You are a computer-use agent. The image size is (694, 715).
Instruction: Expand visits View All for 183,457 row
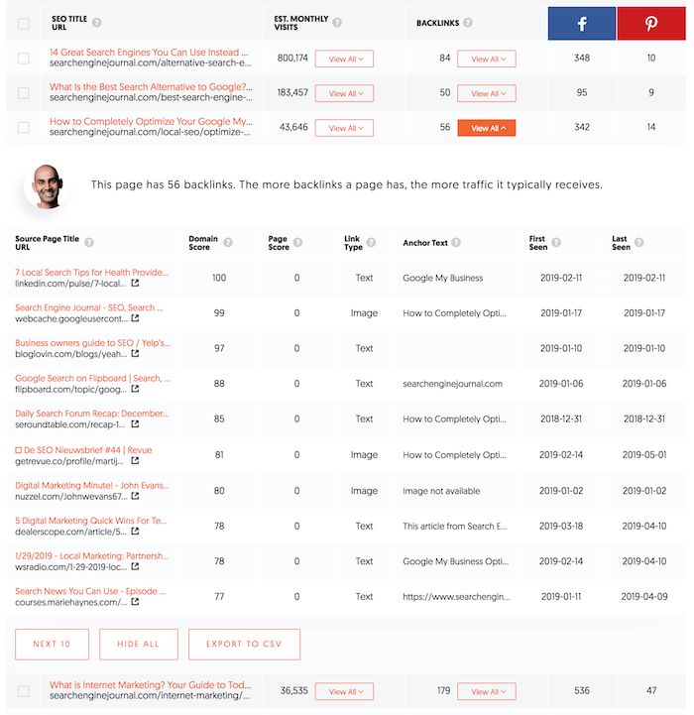click(344, 93)
